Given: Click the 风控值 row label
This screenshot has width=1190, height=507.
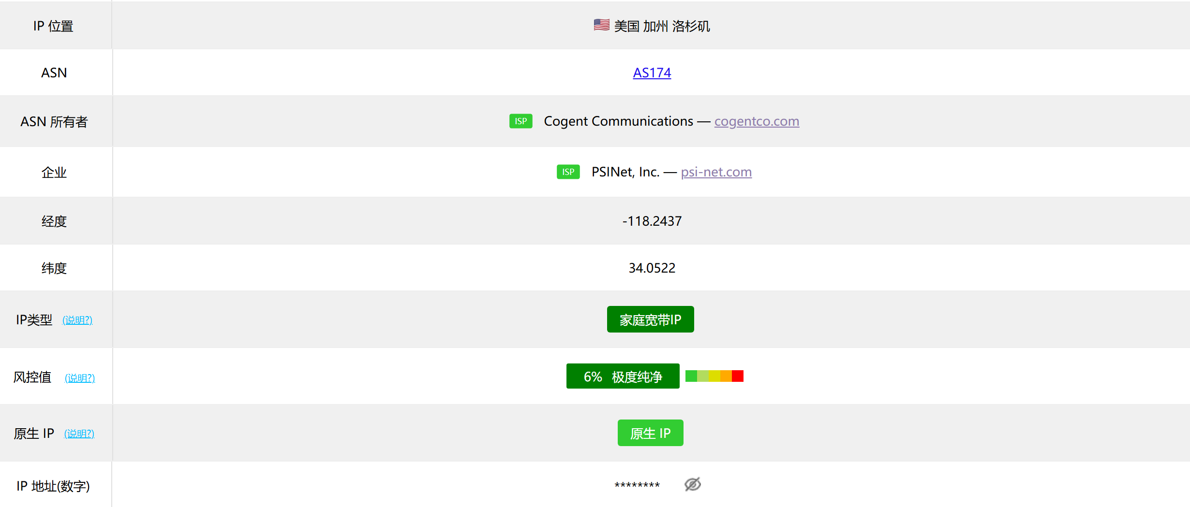Looking at the screenshot, I should pos(32,377).
